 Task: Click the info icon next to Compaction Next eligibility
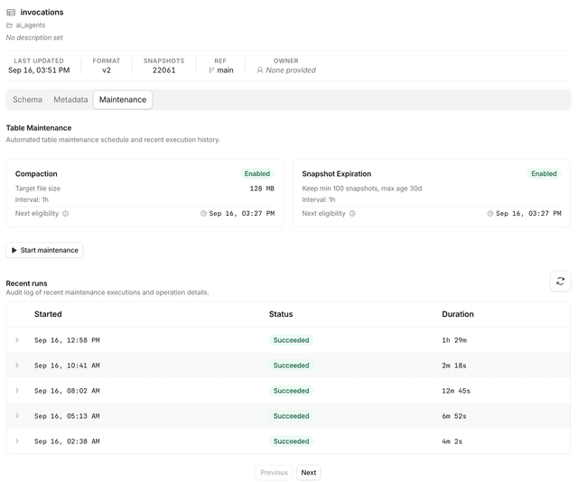66,213
